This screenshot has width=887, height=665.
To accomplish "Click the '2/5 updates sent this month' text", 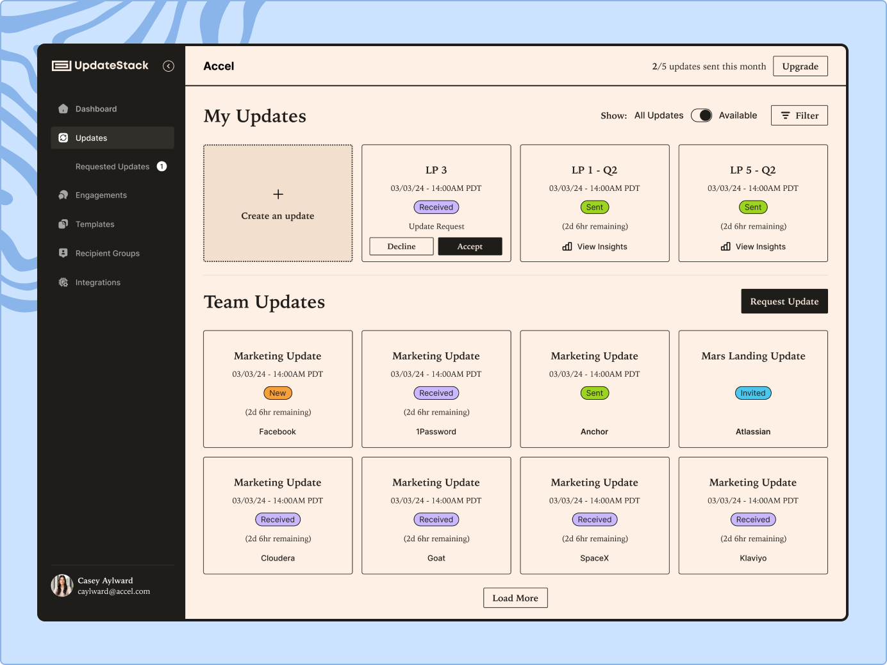I will pos(709,66).
